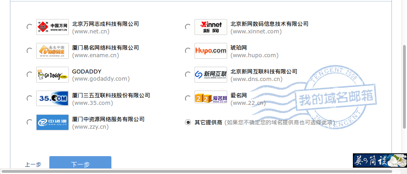Click the vertical scrollbar thumb
The image size is (407, 174).
[405, 86]
